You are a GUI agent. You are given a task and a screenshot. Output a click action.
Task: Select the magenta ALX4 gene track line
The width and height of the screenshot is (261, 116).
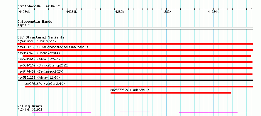(x=135, y=113)
